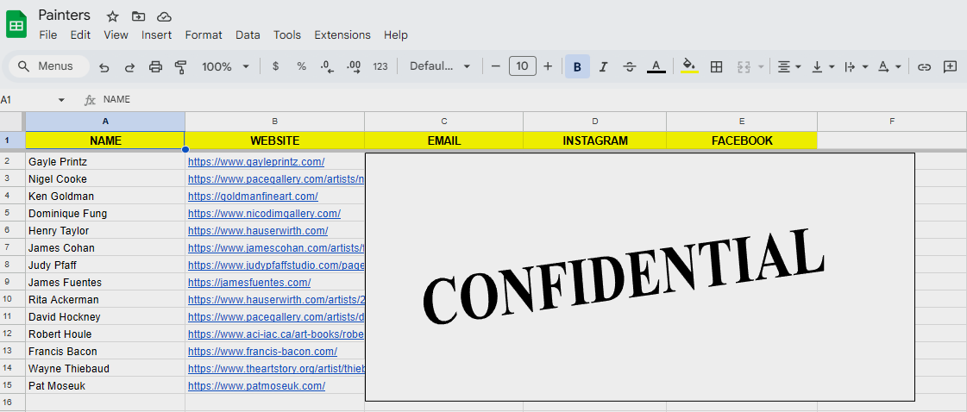Open the Default font dropdown
Image resolution: width=967 pixels, height=412 pixels.
coord(440,66)
